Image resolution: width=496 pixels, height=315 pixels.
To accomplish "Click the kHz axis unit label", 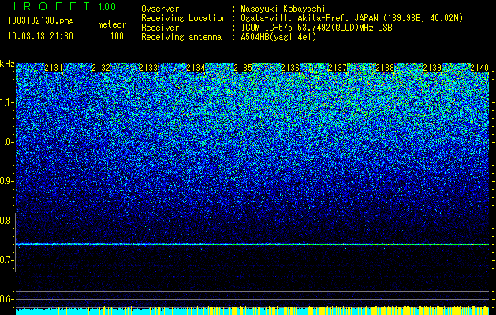I will click(x=7, y=64).
